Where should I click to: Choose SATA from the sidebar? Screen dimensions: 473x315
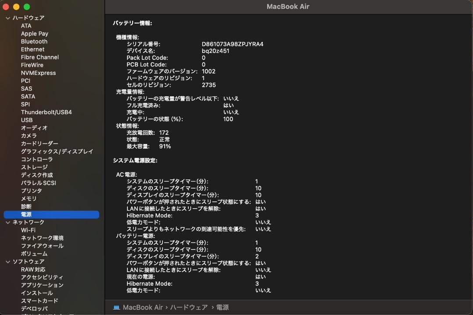tap(28, 96)
